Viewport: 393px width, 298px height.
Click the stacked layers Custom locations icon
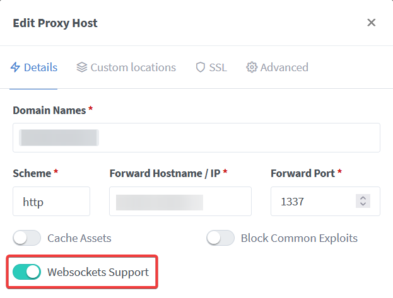(x=82, y=67)
